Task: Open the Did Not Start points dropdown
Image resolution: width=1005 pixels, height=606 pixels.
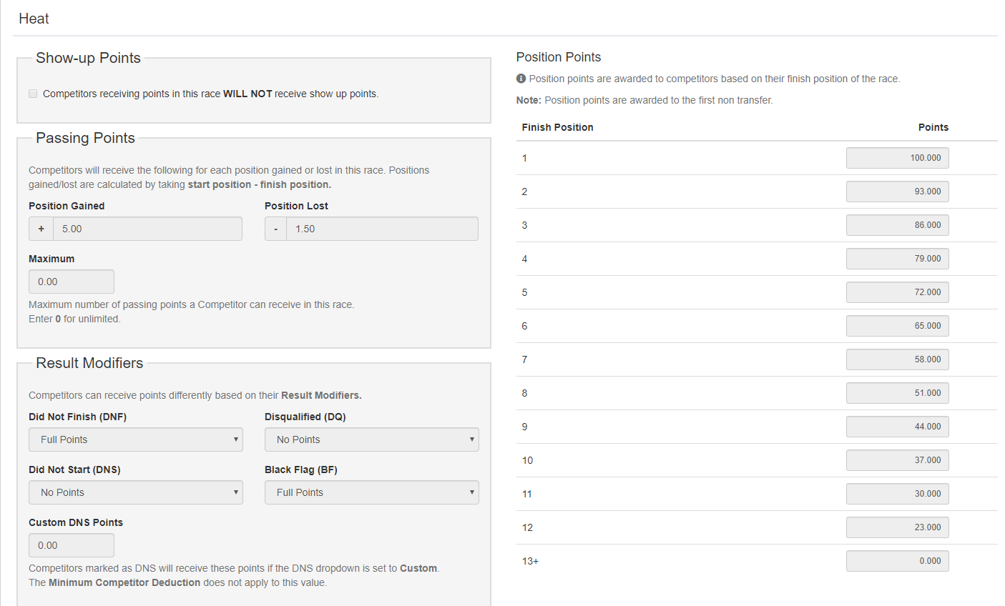Action: [135, 492]
